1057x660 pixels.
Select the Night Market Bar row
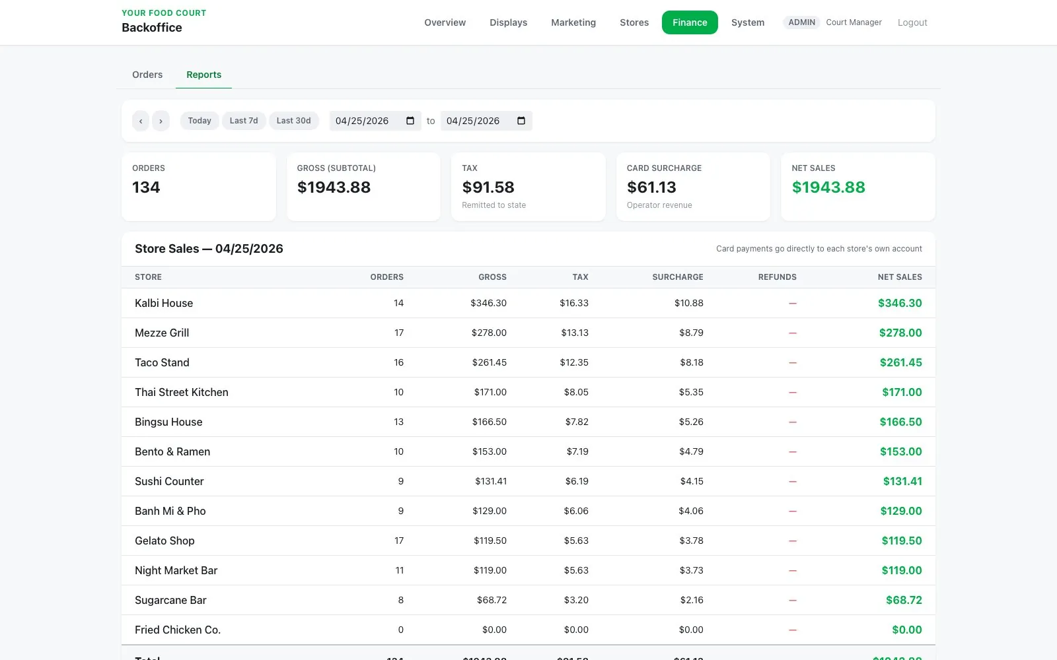tap(528, 570)
